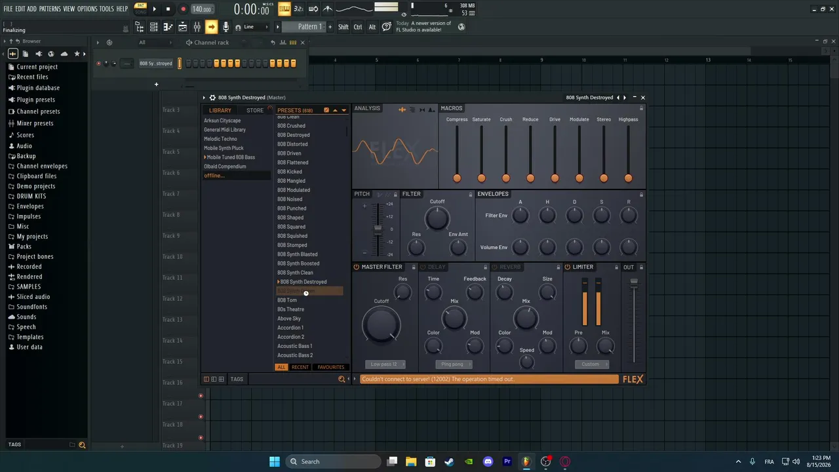
Task: Select the RECENT presets tab
Action: (300, 367)
